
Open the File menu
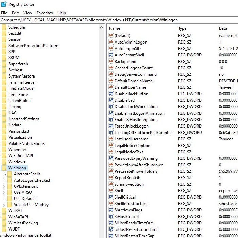4,13
